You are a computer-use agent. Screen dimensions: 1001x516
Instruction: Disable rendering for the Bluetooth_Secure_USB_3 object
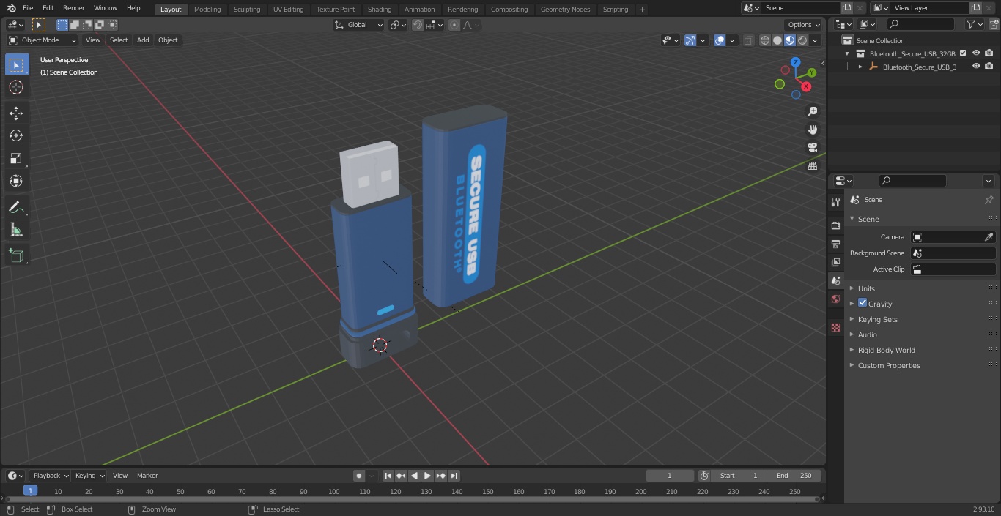pyautogui.click(x=989, y=66)
